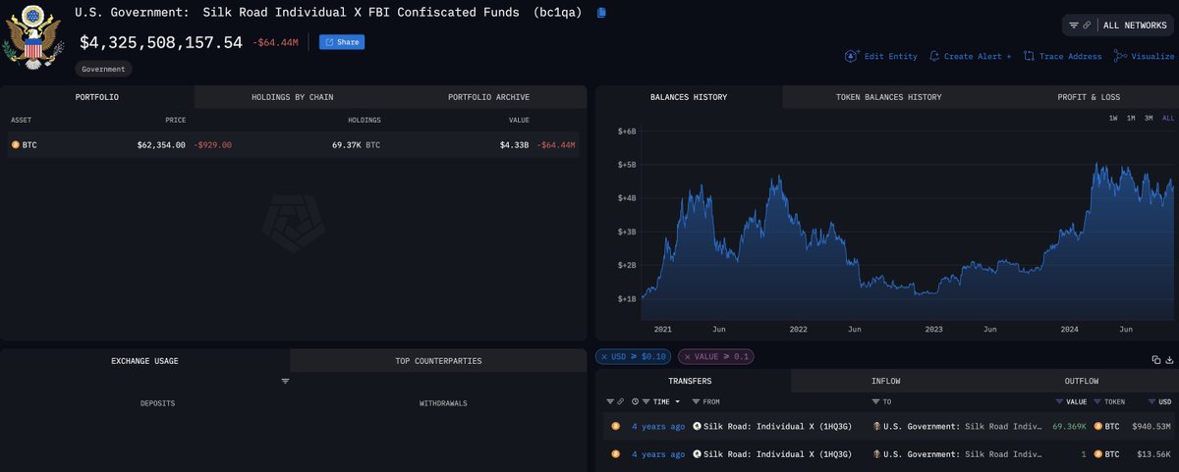Open the TO column filter

click(875, 401)
